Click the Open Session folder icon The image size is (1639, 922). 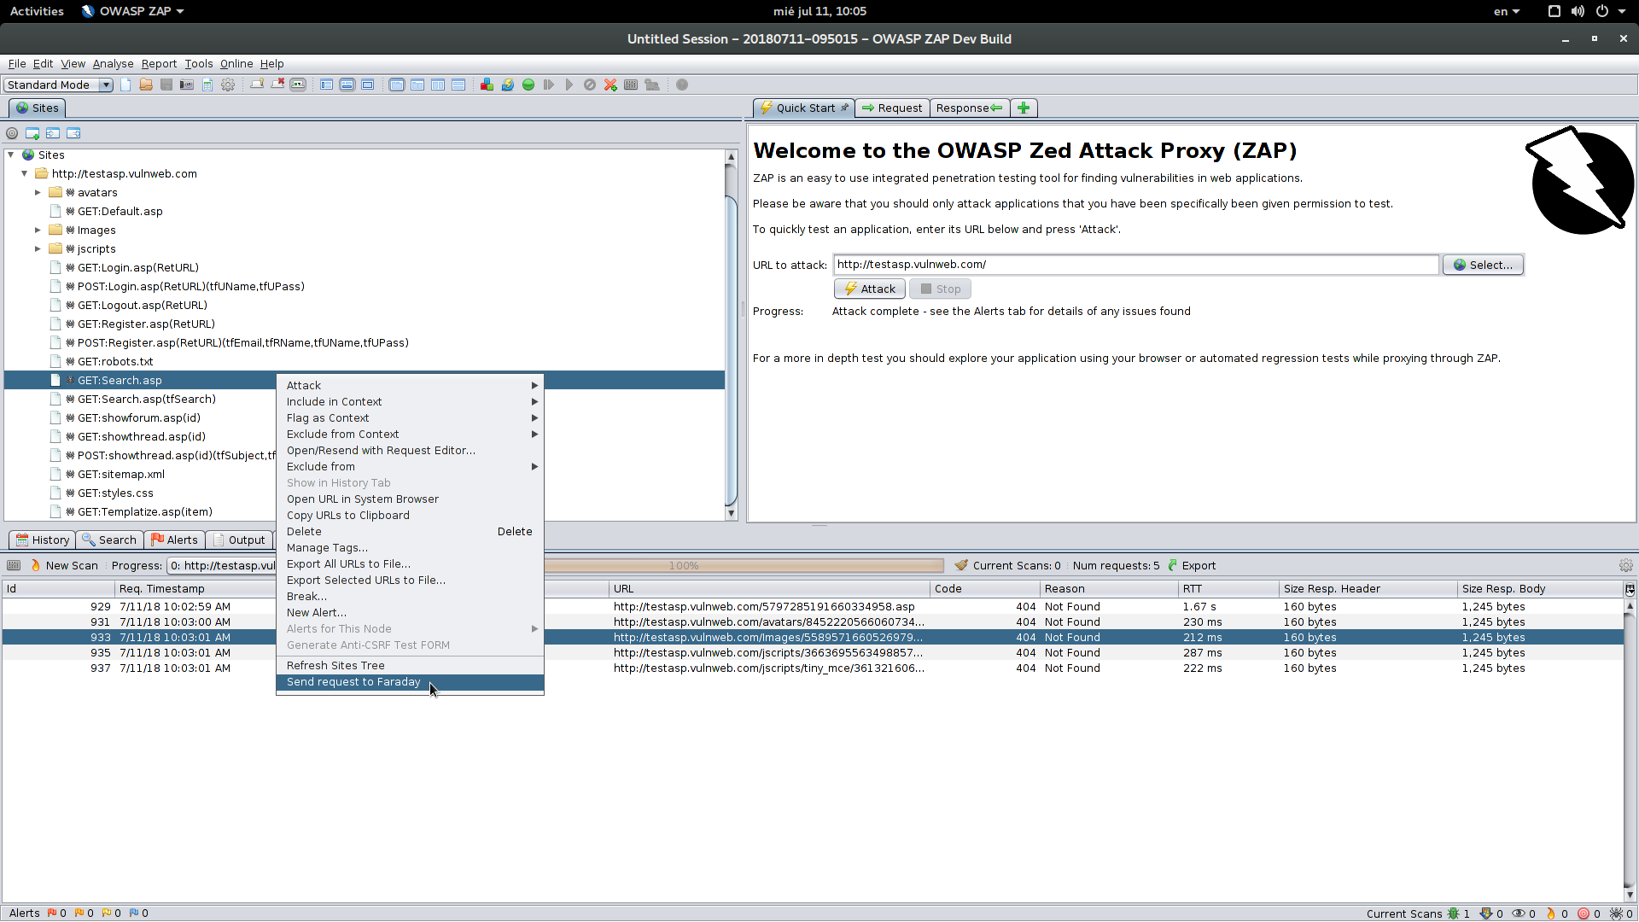point(146,85)
